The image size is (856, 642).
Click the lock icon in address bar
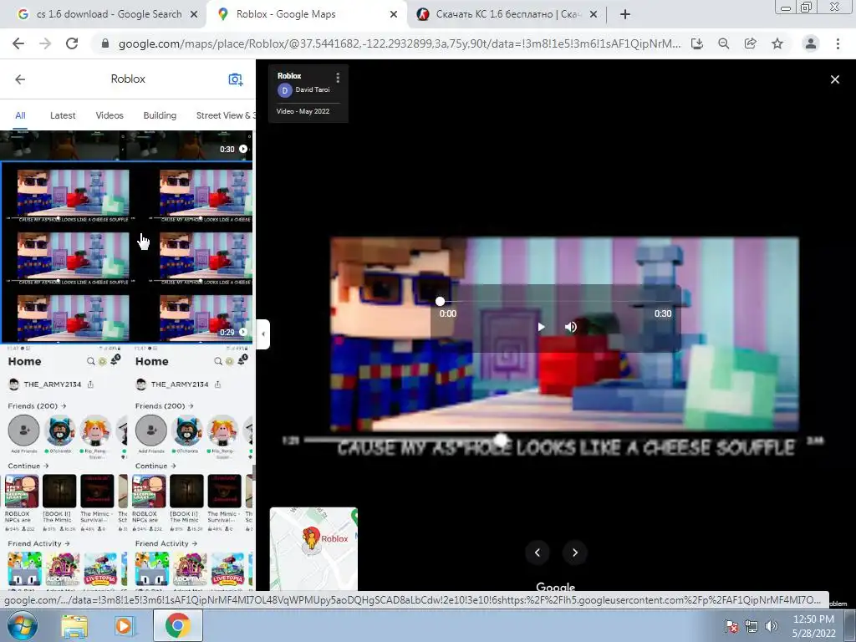click(105, 43)
